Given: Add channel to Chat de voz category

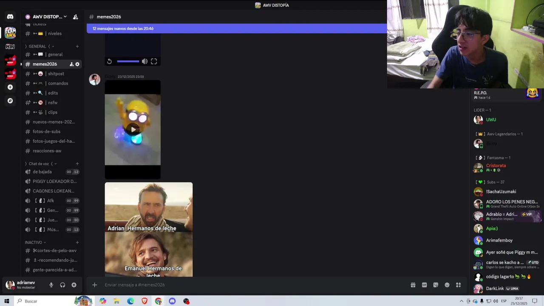Looking at the screenshot, I should tap(77, 164).
